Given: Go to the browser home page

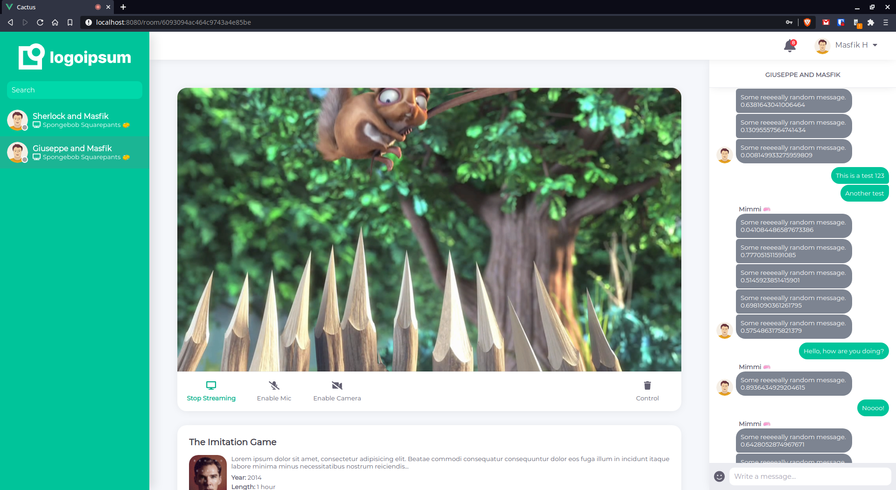Looking at the screenshot, I should (x=55, y=22).
